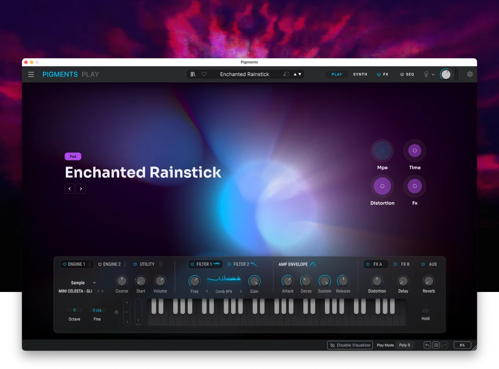Toggle Engine 1 power button

pos(65,264)
